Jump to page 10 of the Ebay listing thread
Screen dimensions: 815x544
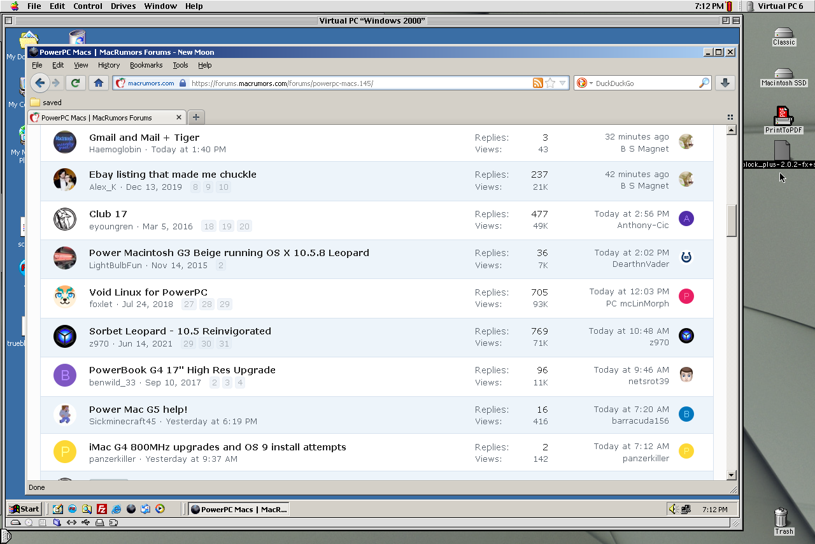coord(223,187)
